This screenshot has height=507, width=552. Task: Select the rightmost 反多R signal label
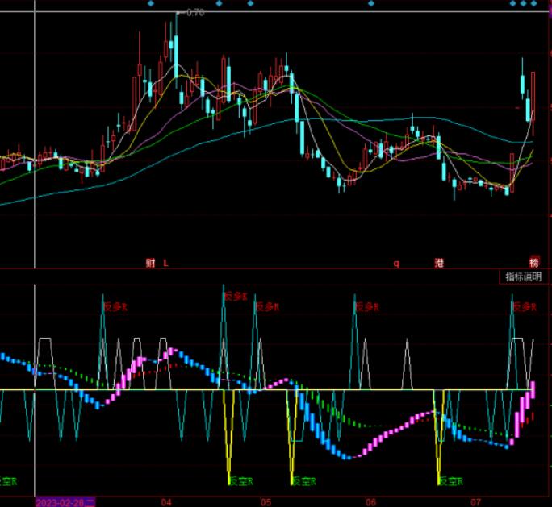click(524, 306)
